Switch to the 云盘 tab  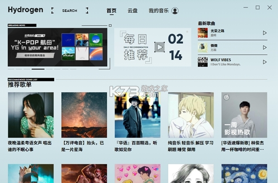pyautogui.click(x=133, y=10)
